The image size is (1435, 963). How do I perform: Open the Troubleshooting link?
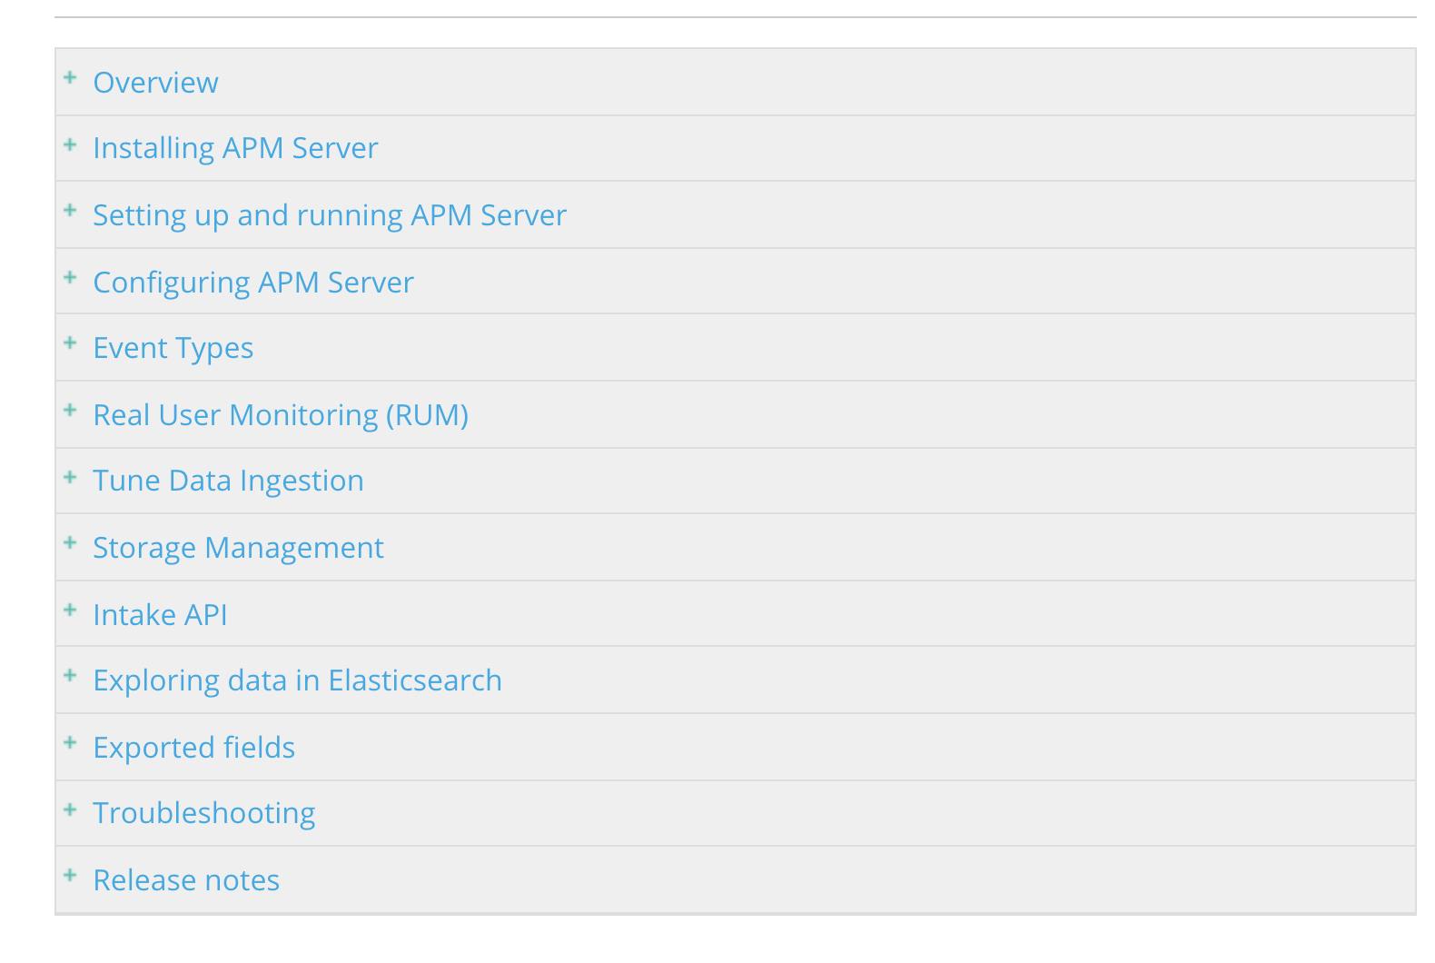click(204, 813)
